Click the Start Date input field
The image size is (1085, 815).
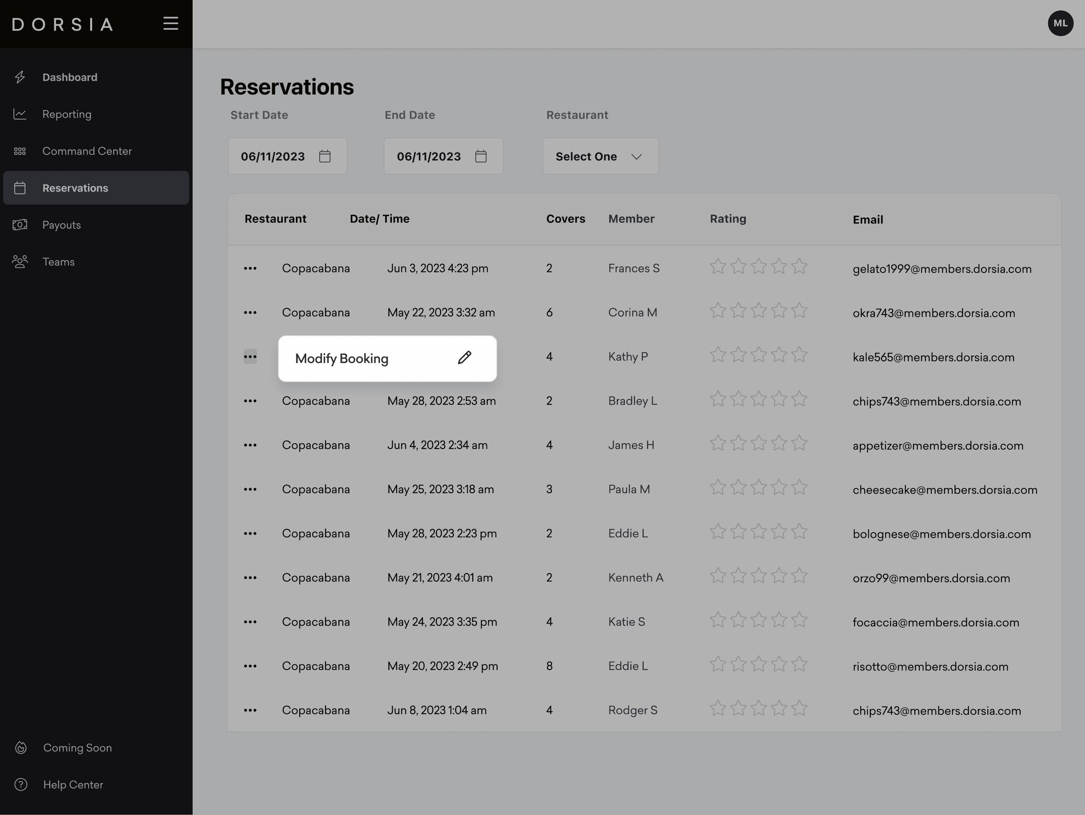[x=273, y=156]
